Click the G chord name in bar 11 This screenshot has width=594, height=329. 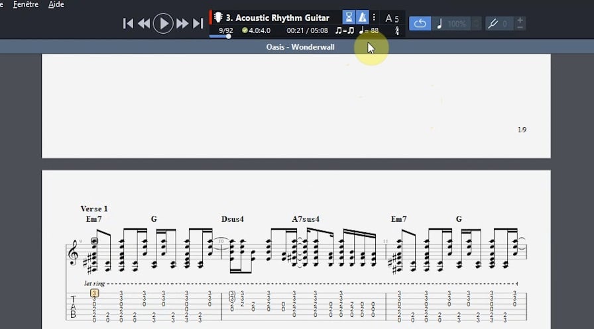[x=459, y=219]
